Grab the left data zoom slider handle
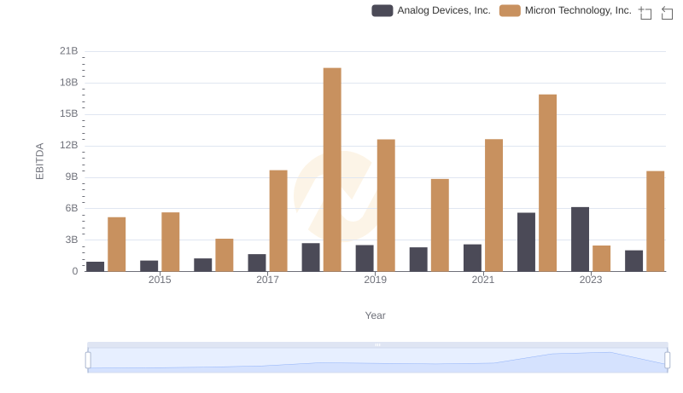 88,361
